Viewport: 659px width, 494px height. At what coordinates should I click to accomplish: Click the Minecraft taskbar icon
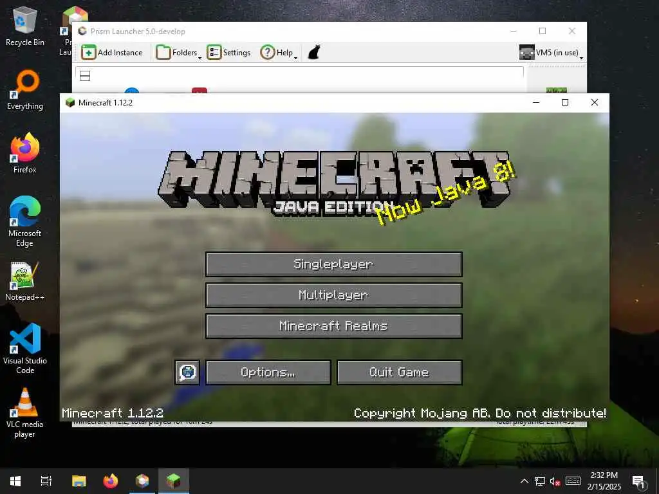point(174,481)
